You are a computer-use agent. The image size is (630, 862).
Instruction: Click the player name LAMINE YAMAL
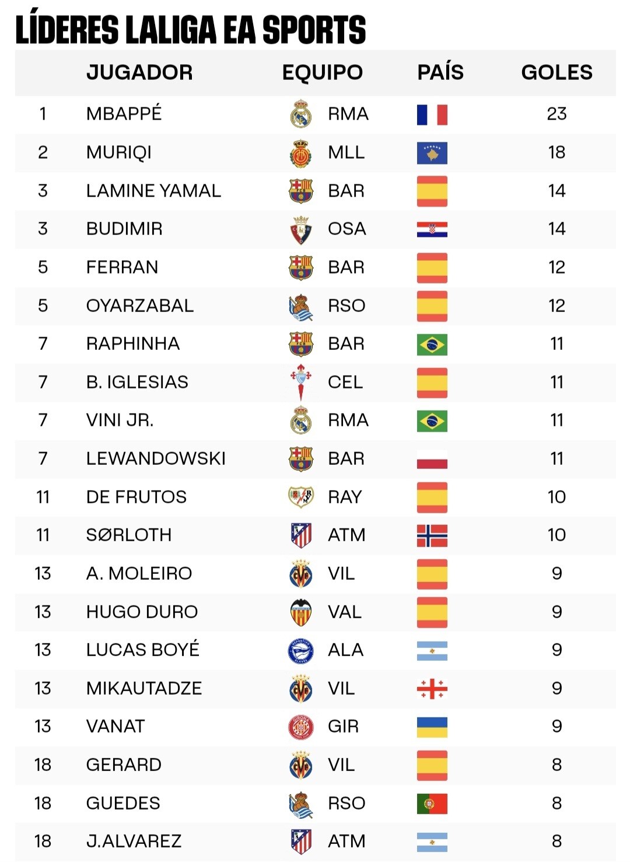click(x=153, y=191)
